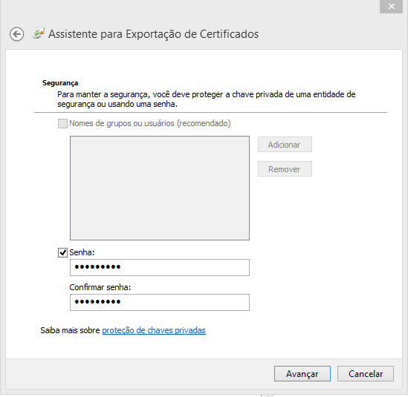Click the certificate export wizard icon
This screenshot has height=397, width=408.
tap(39, 34)
